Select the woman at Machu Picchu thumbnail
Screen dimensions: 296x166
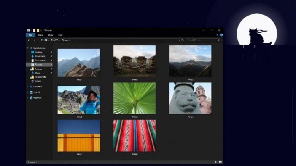click(x=79, y=100)
